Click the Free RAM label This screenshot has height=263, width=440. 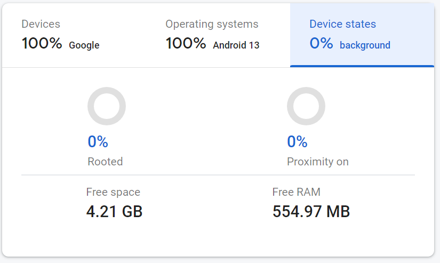pyautogui.click(x=296, y=192)
